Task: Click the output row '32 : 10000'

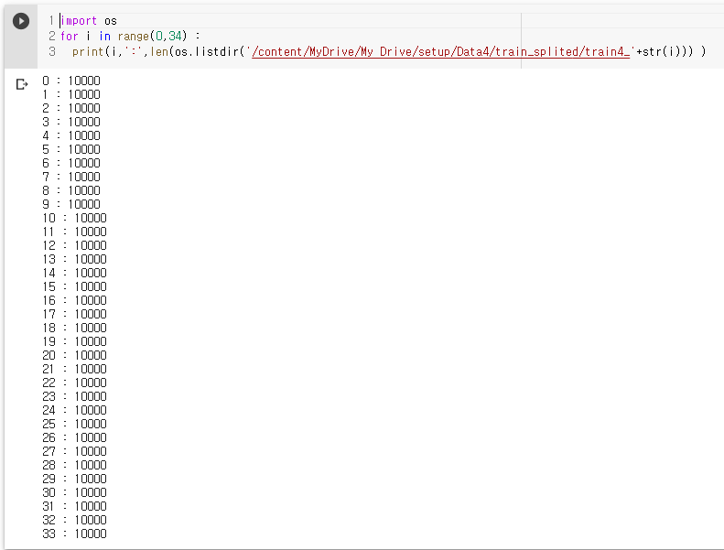Action: (74, 520)
